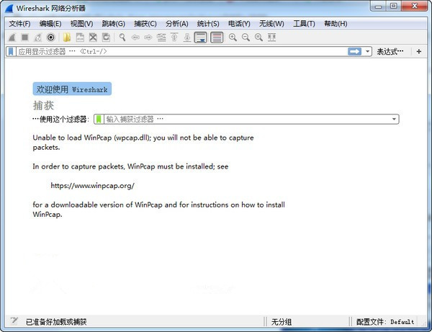Open the 视图(V) menu
Viewport: 432px width, 332px height.
point(81,24)
